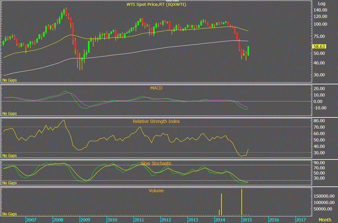
Task: Click the Relative Strength Index title
Action: (x=156, y=121)
